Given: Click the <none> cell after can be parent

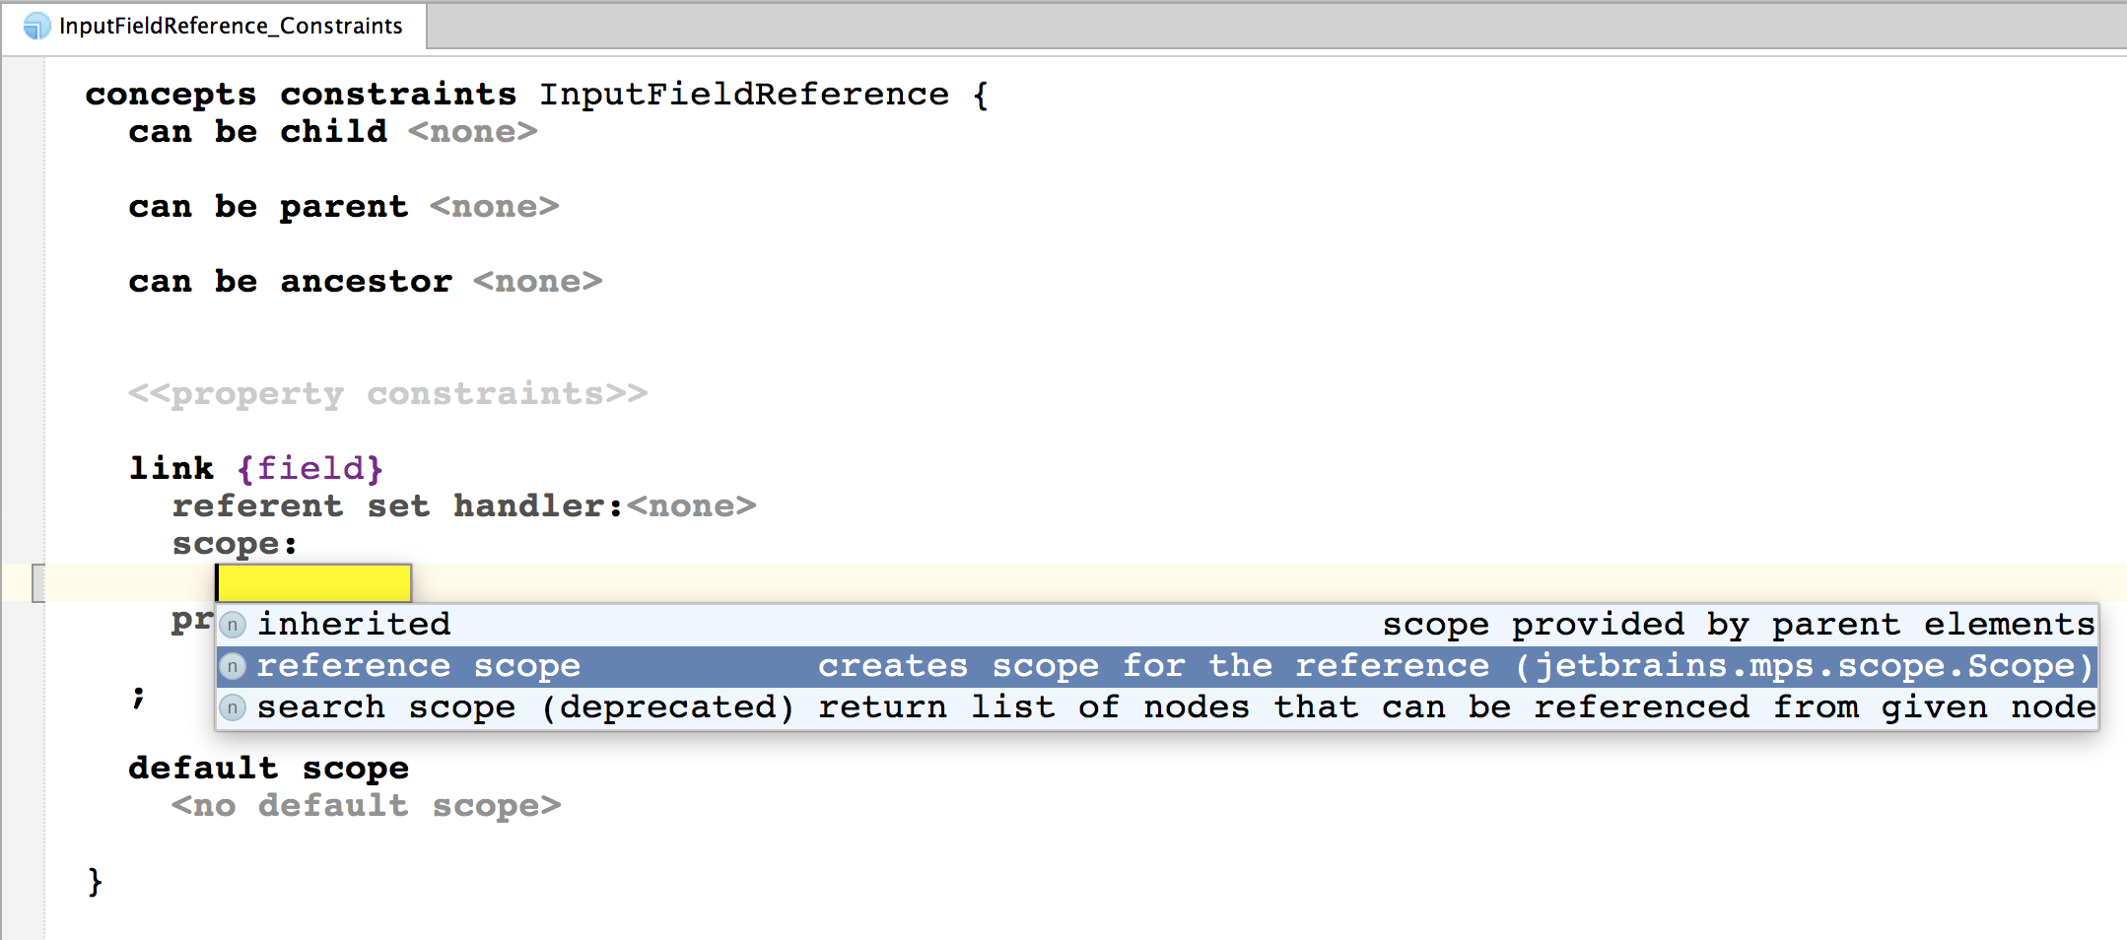Looking at the screenshot, I should (495, 207).
